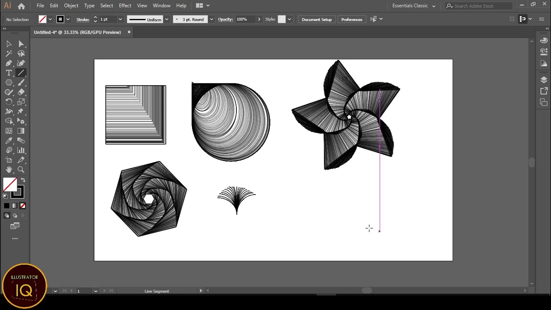551x310 pixels.
Task: Select the Magic Wand tool
Action: pyautogui.click(x=9, y=54)
